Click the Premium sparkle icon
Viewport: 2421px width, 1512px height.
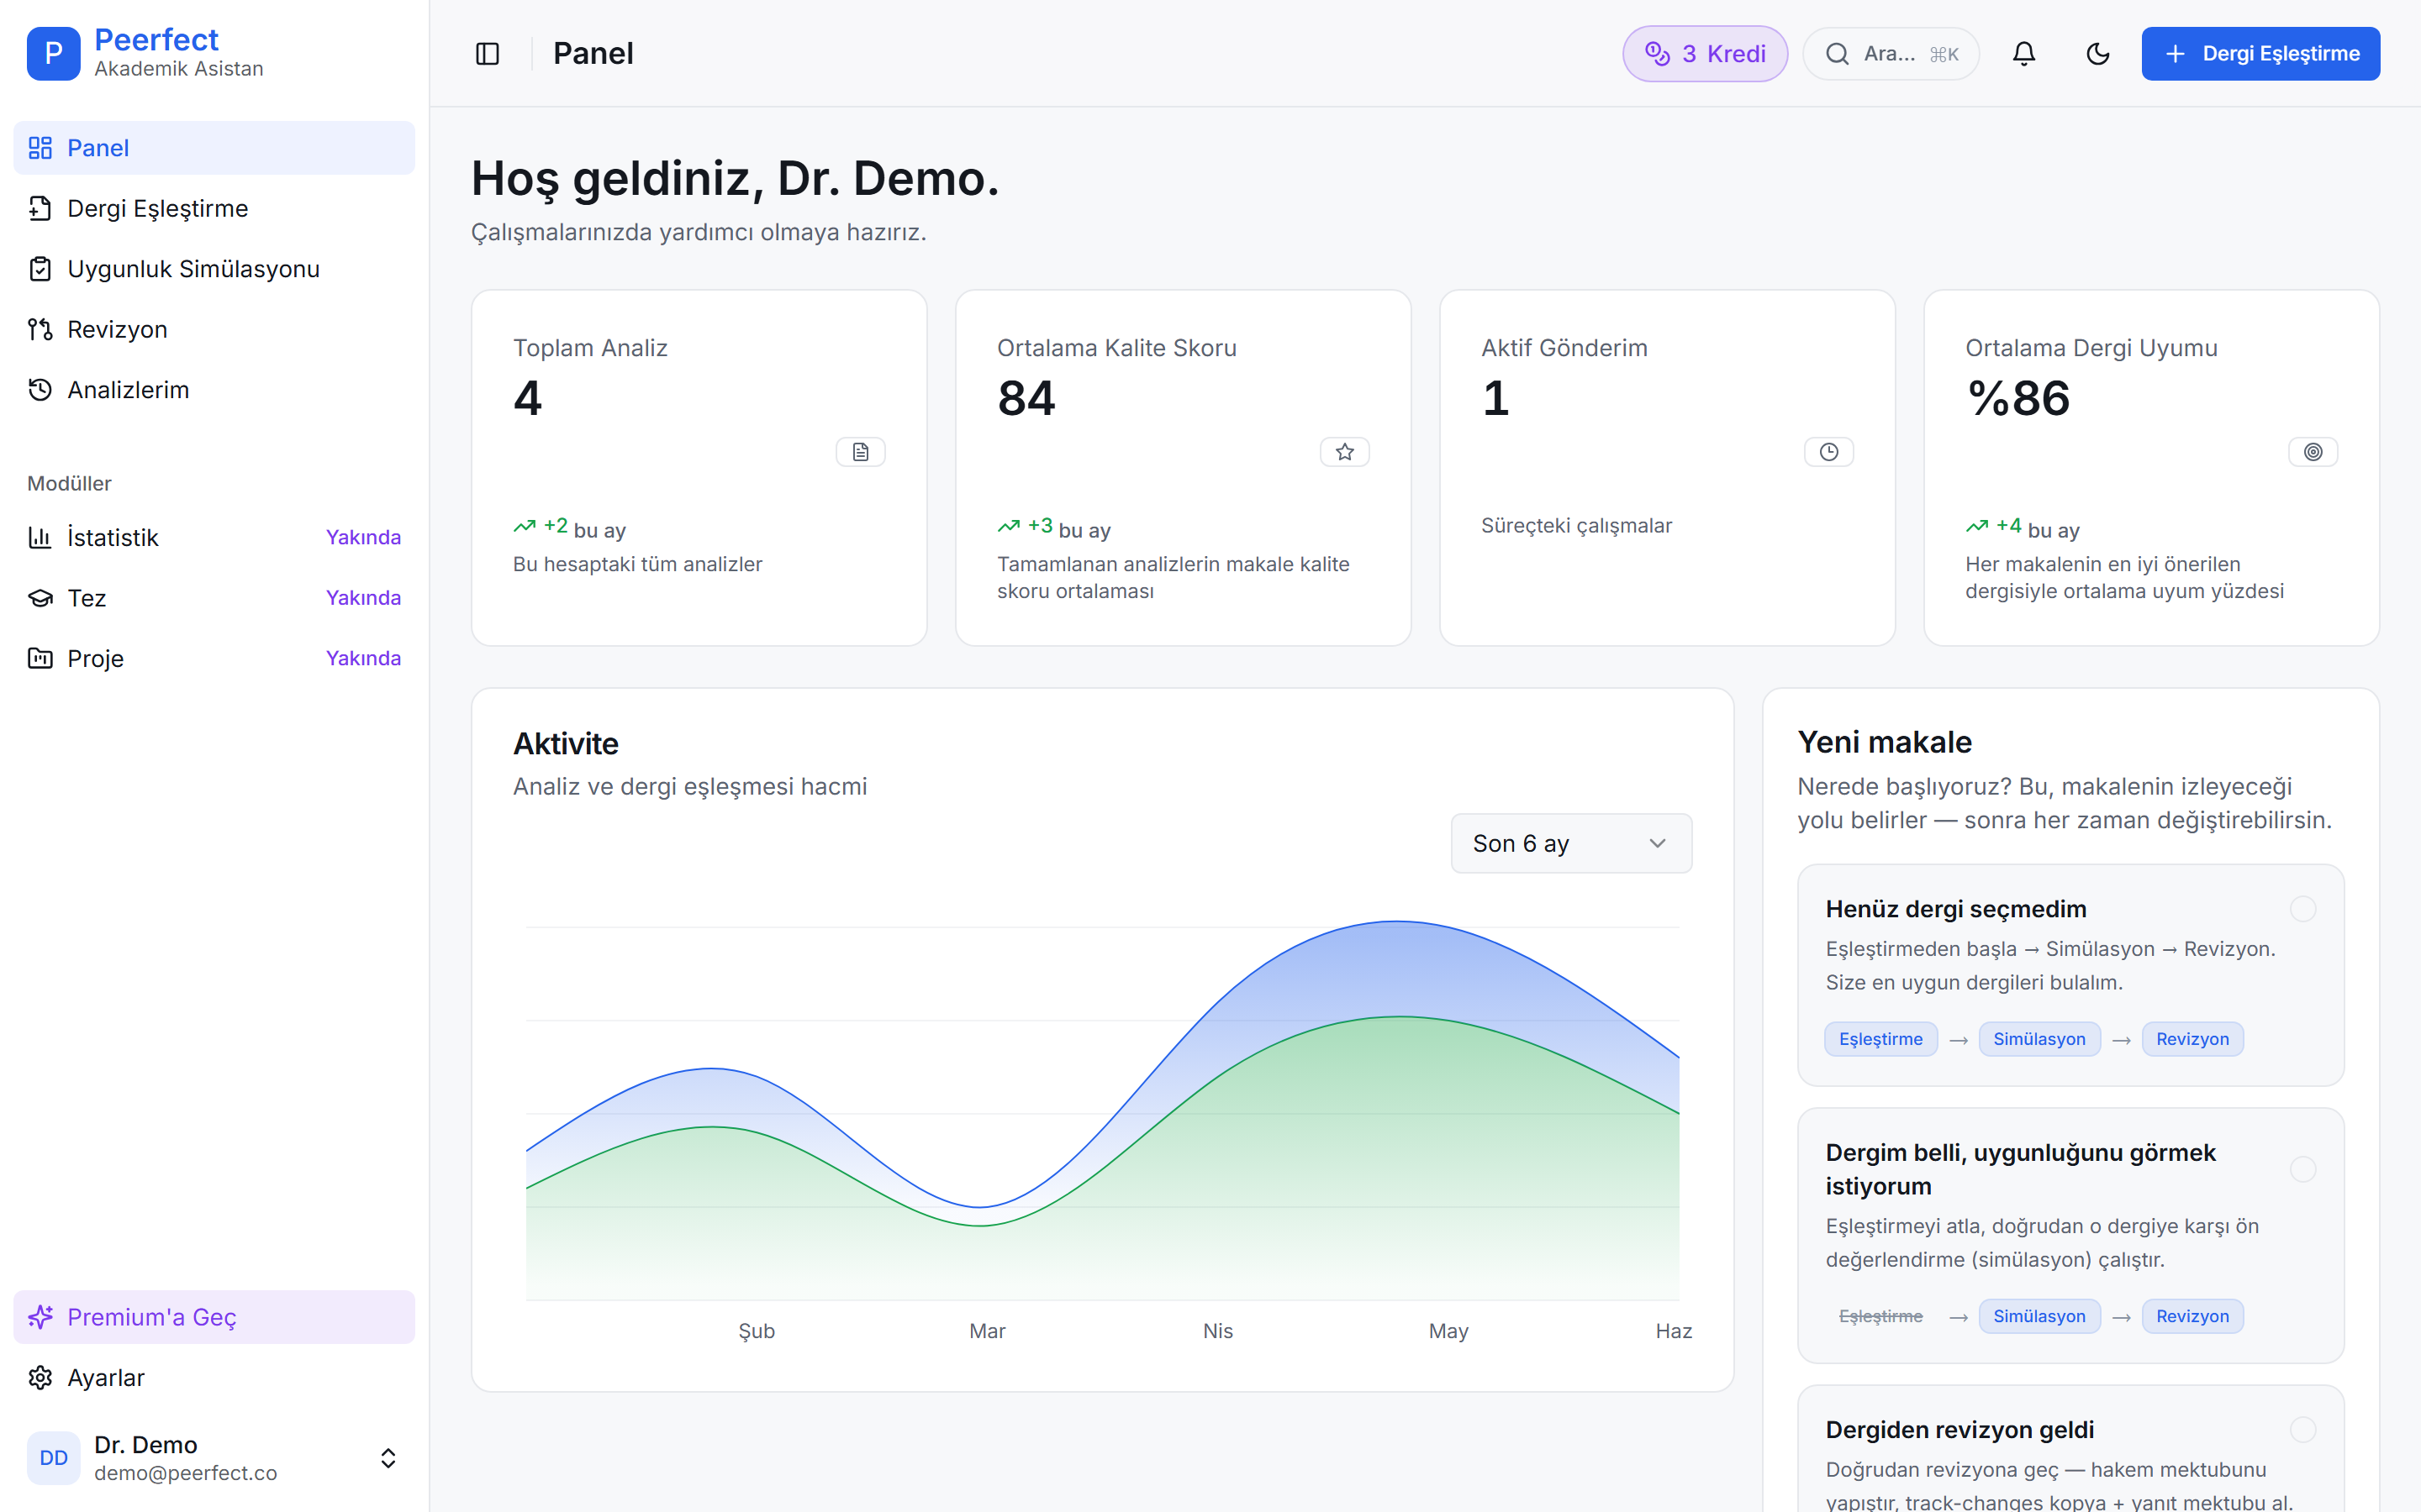click(40, 1317)
